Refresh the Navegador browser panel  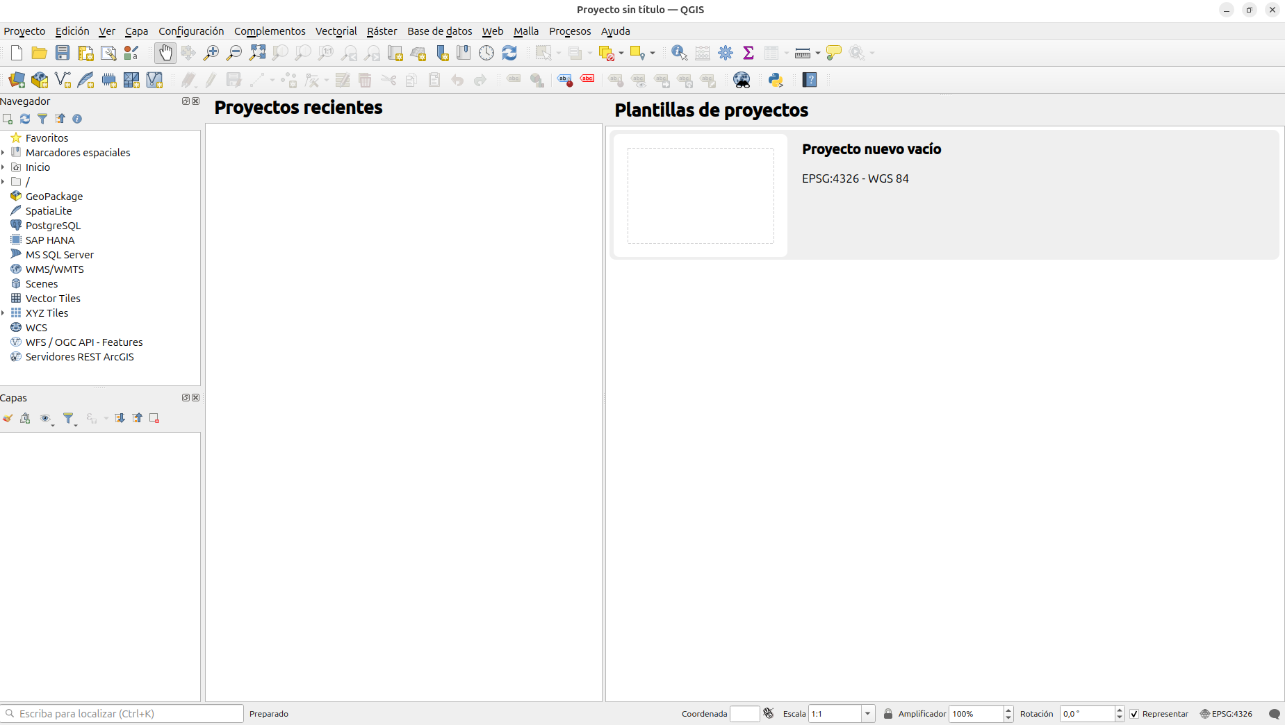coord(25,119)
